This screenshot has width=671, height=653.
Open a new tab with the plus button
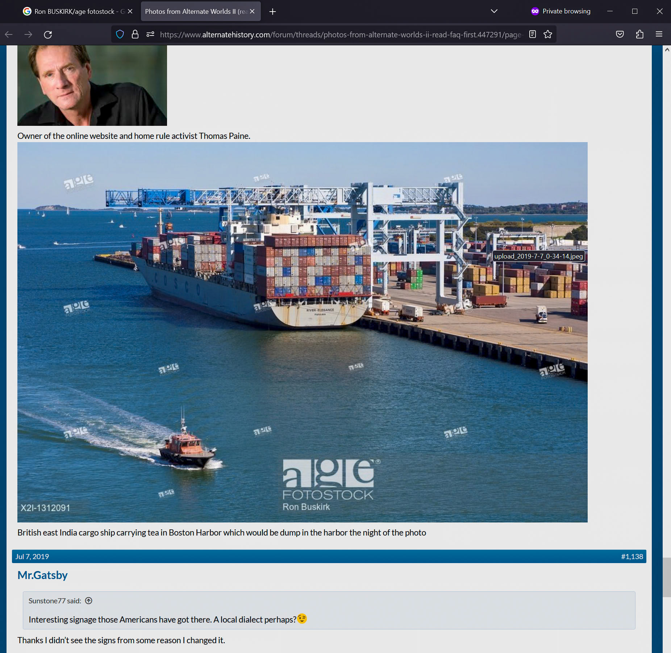[272, 12]
